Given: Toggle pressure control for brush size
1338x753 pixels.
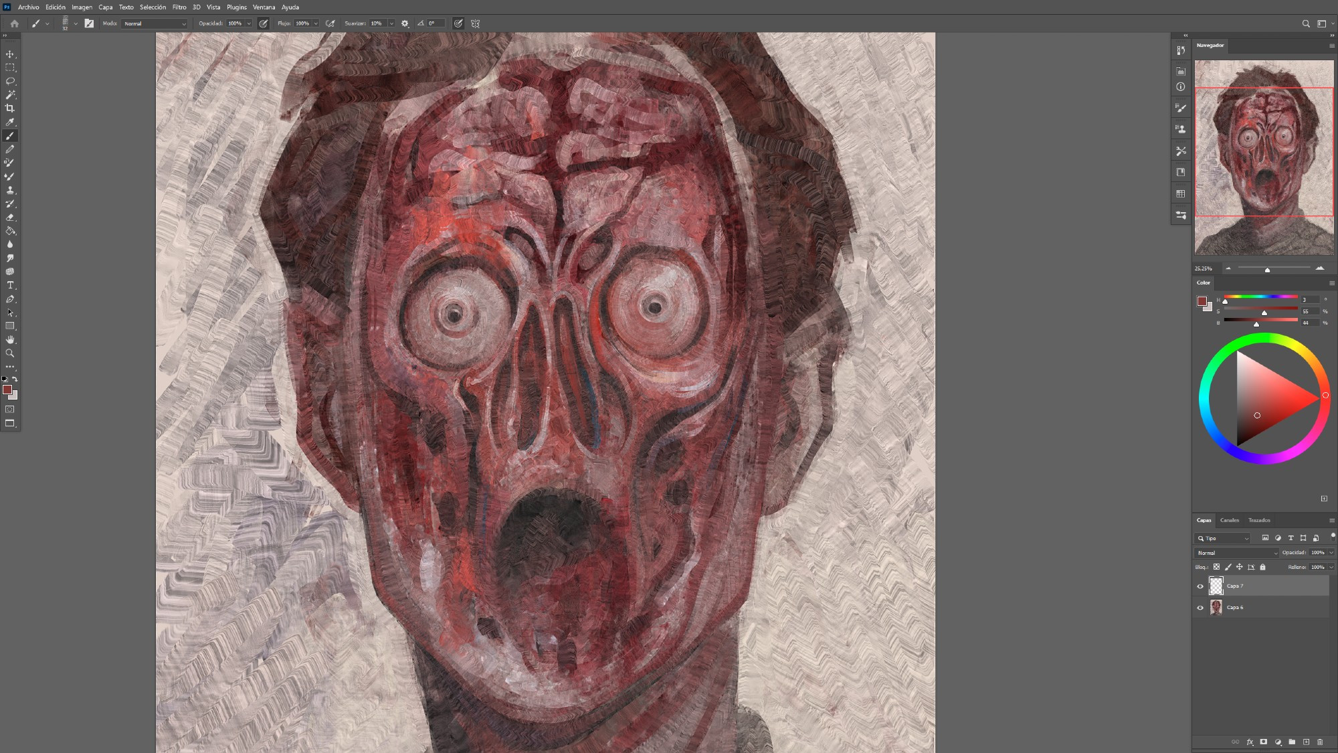Looking at the screenshot, I should [x=458, y=23].
